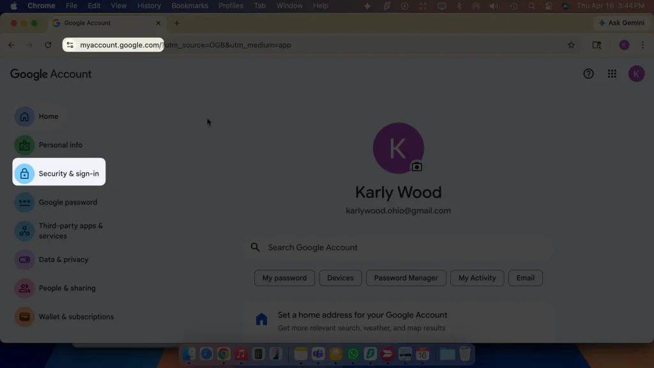This screenshot has height=368, width=654.
Task: Click the My password chip
Action: coord(284,278)
